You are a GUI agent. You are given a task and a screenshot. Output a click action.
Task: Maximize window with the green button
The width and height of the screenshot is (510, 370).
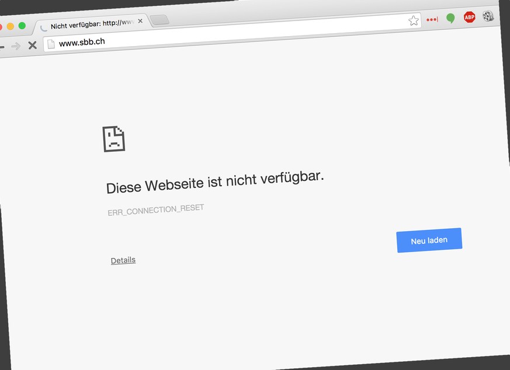click(22, 26)
